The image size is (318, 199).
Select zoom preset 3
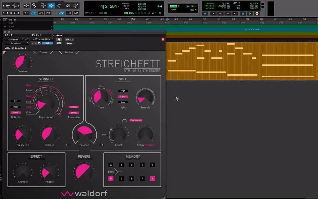click(x=11, y=13)
